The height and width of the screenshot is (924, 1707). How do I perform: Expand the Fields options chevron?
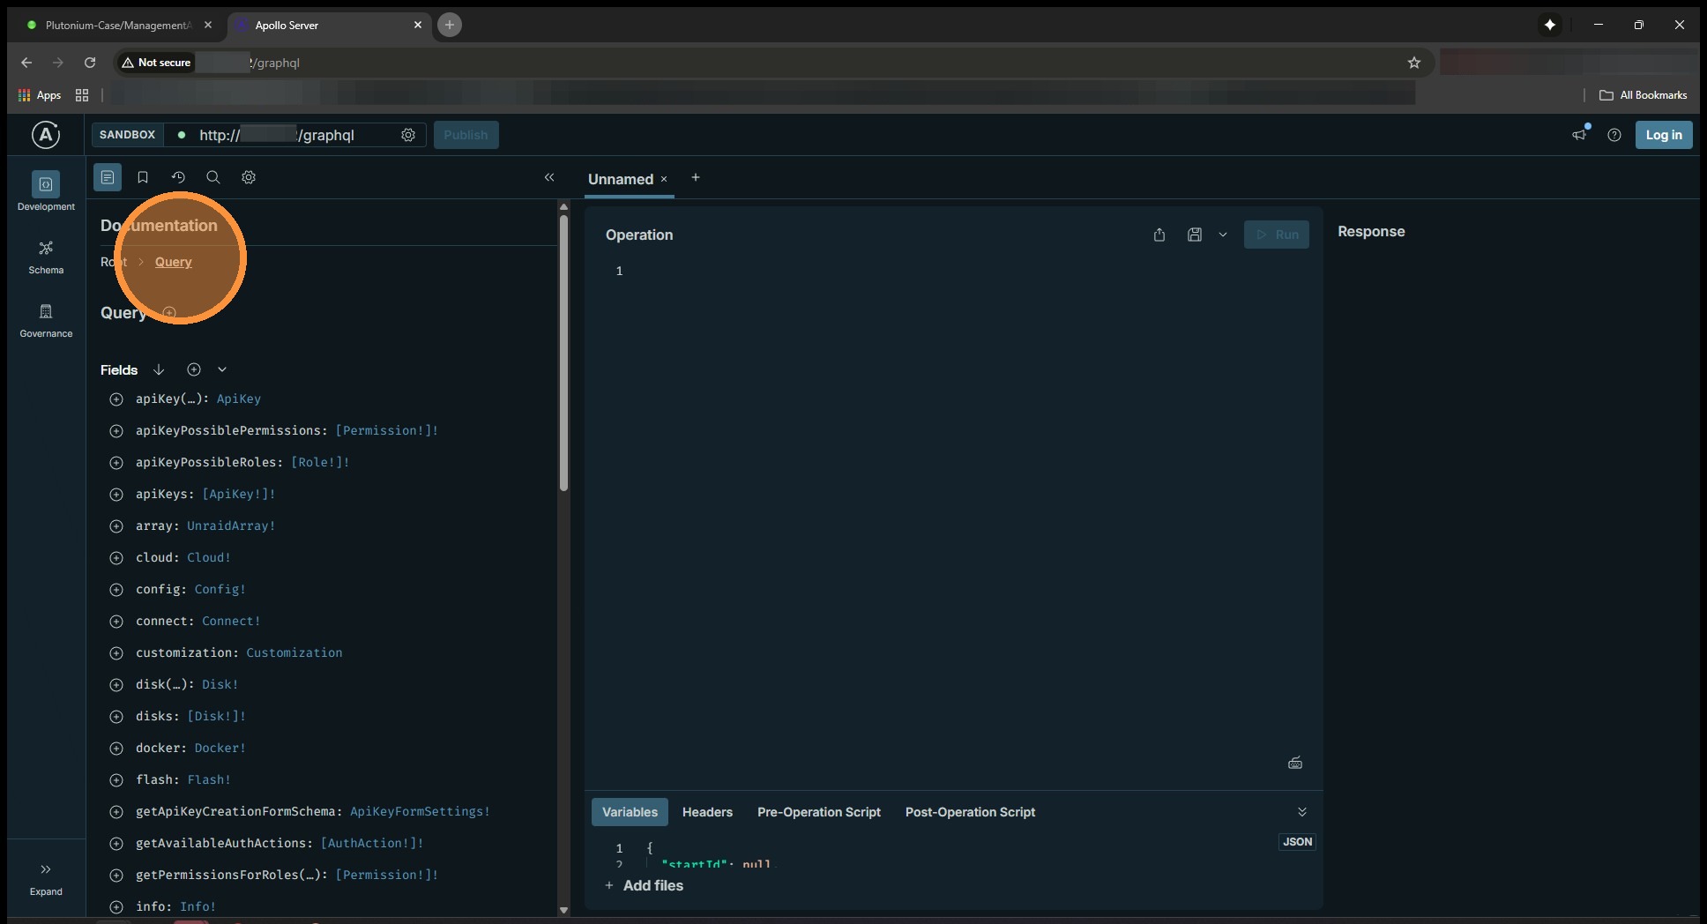click(x=222, y=369)
